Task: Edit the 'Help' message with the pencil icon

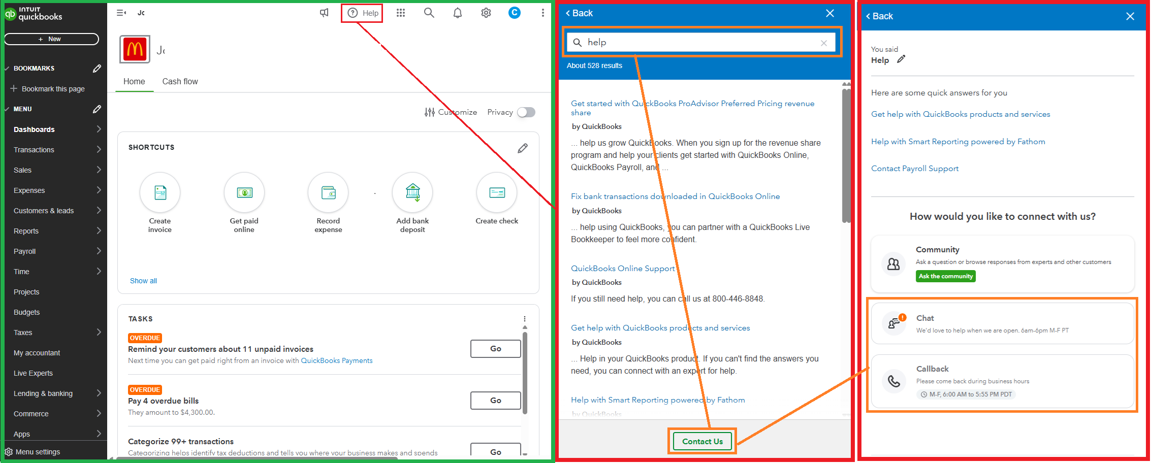Action: point(901,59)
